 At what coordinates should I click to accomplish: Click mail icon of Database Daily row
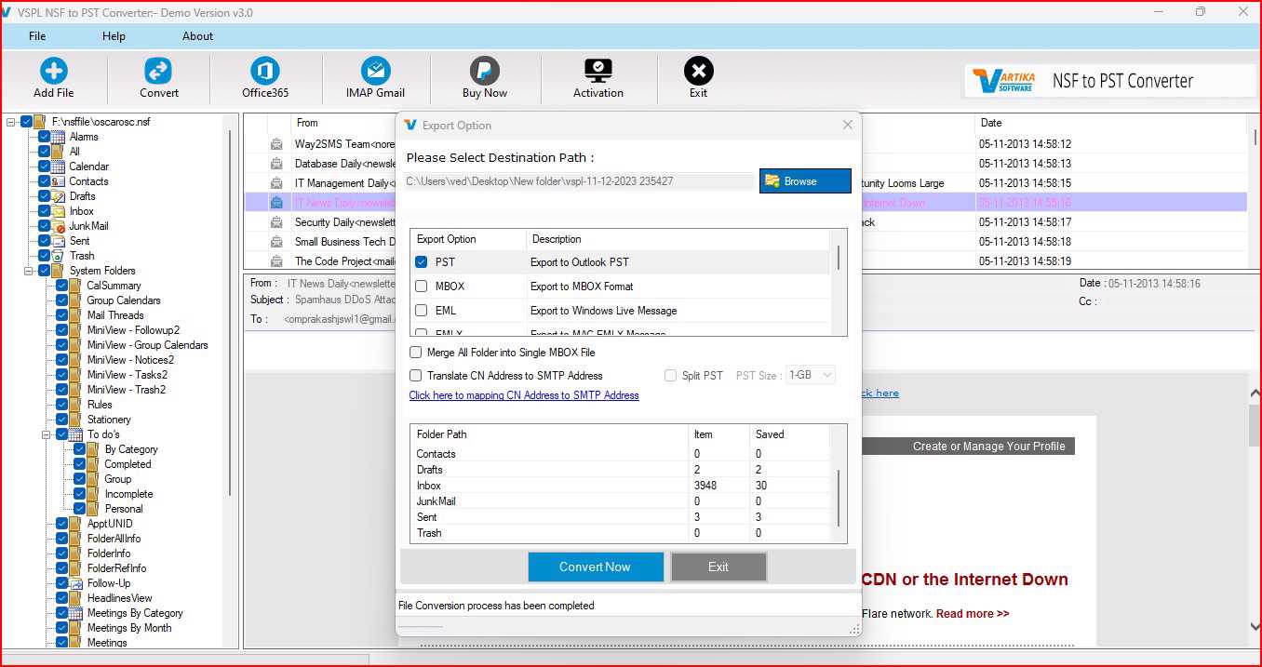coord(276,164)
